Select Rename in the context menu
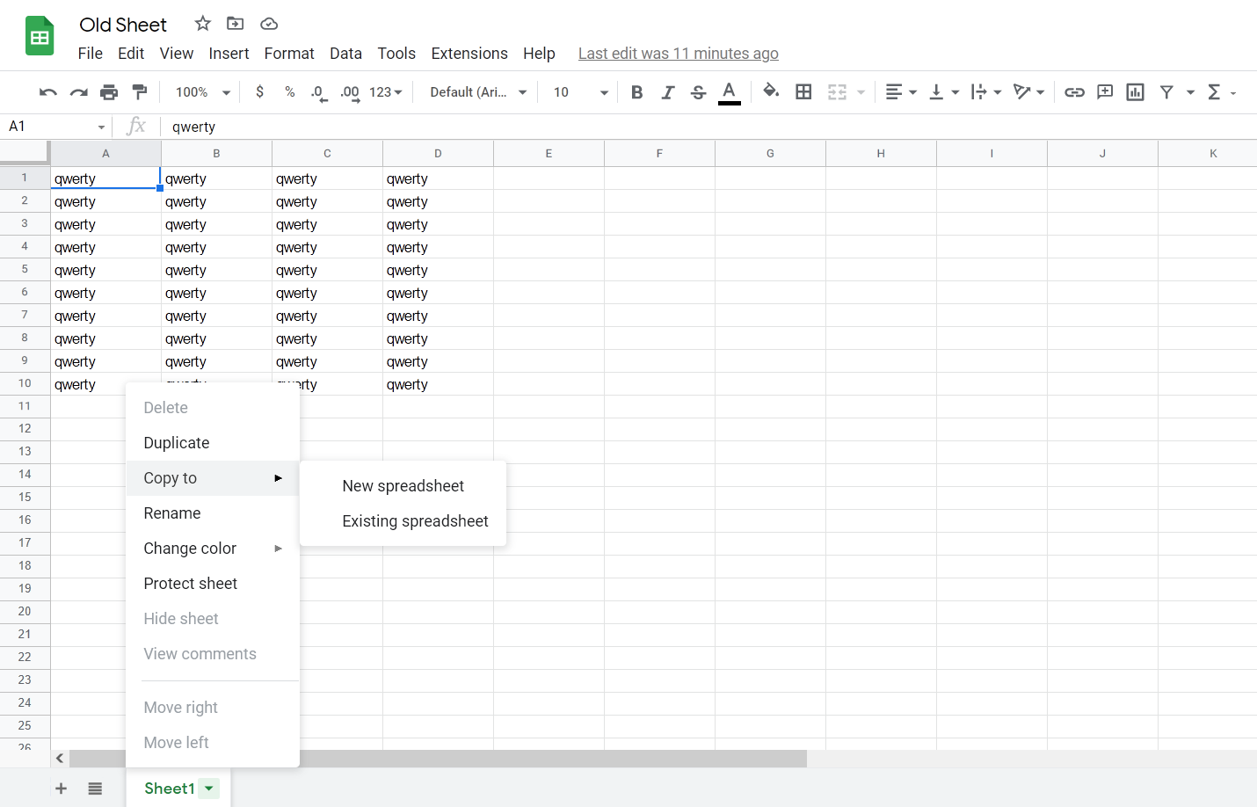This screenshot has height=807, width=1257. 213,513
